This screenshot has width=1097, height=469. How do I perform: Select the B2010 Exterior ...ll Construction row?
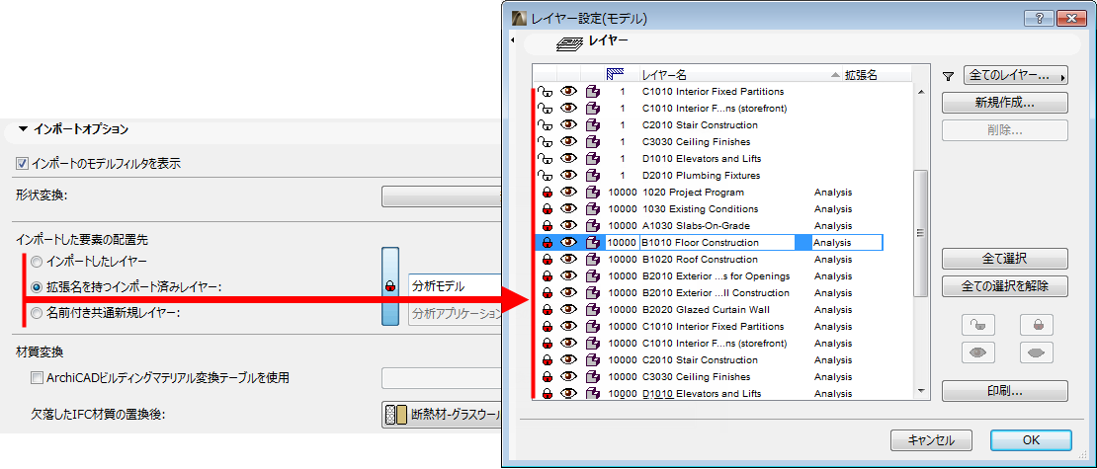[x=722, y=293]
